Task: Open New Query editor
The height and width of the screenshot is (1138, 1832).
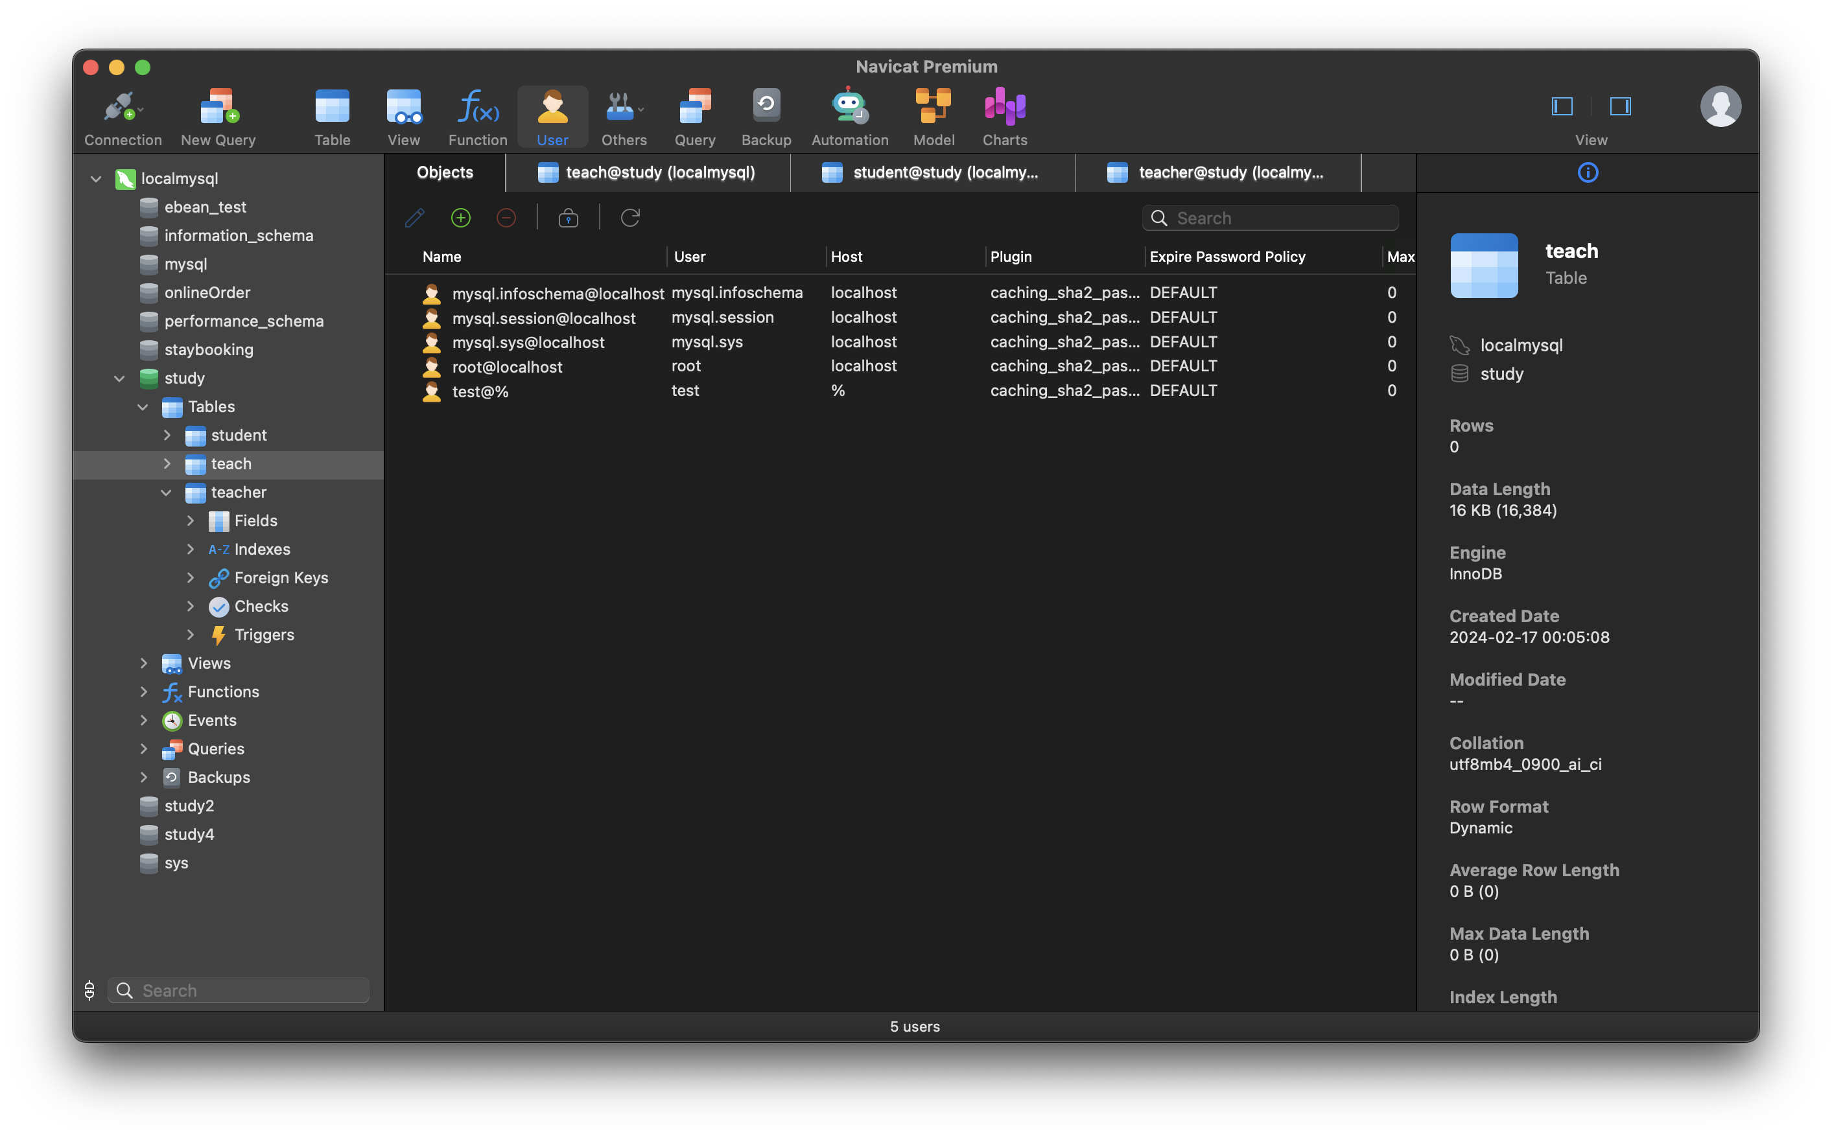Action: [218, 114]
